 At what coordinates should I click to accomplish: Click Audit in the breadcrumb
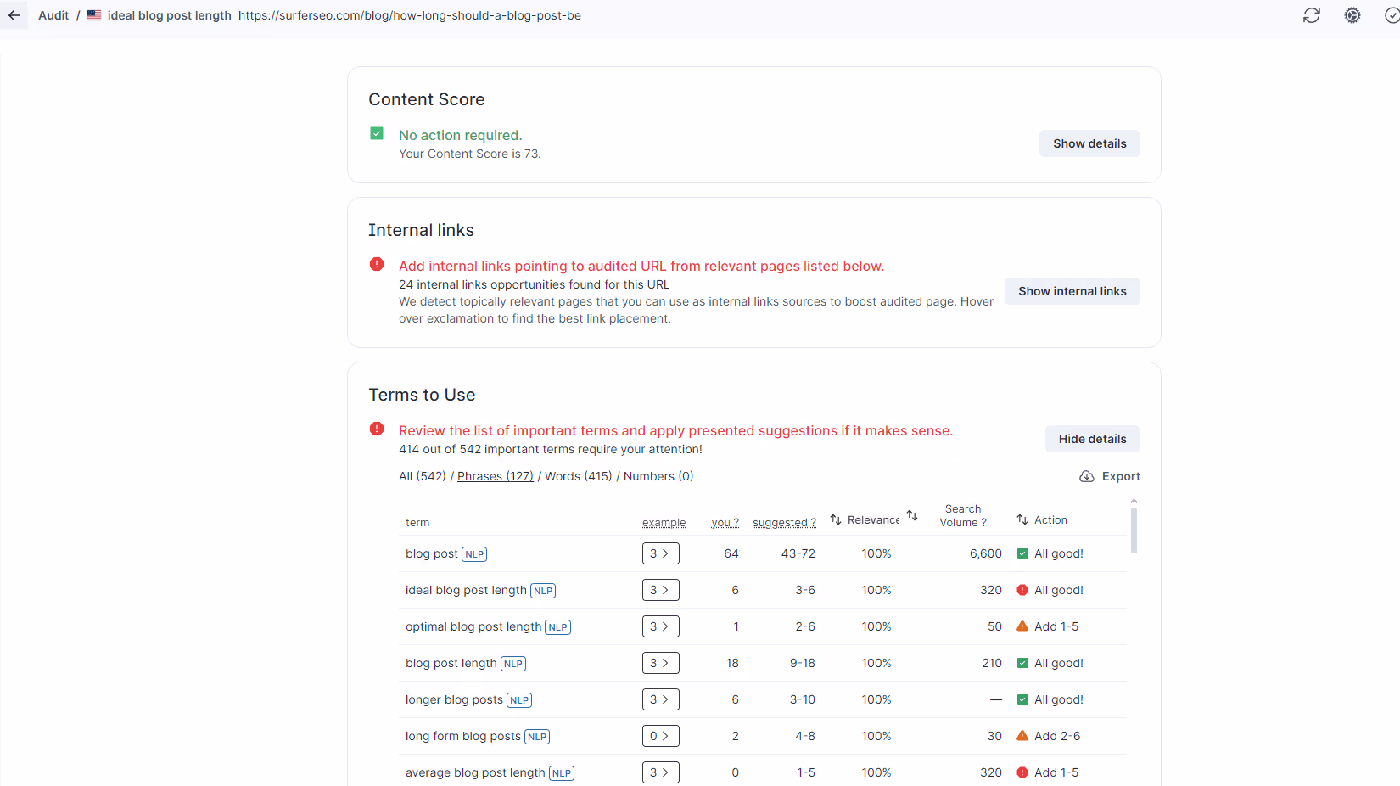[53, 15]
